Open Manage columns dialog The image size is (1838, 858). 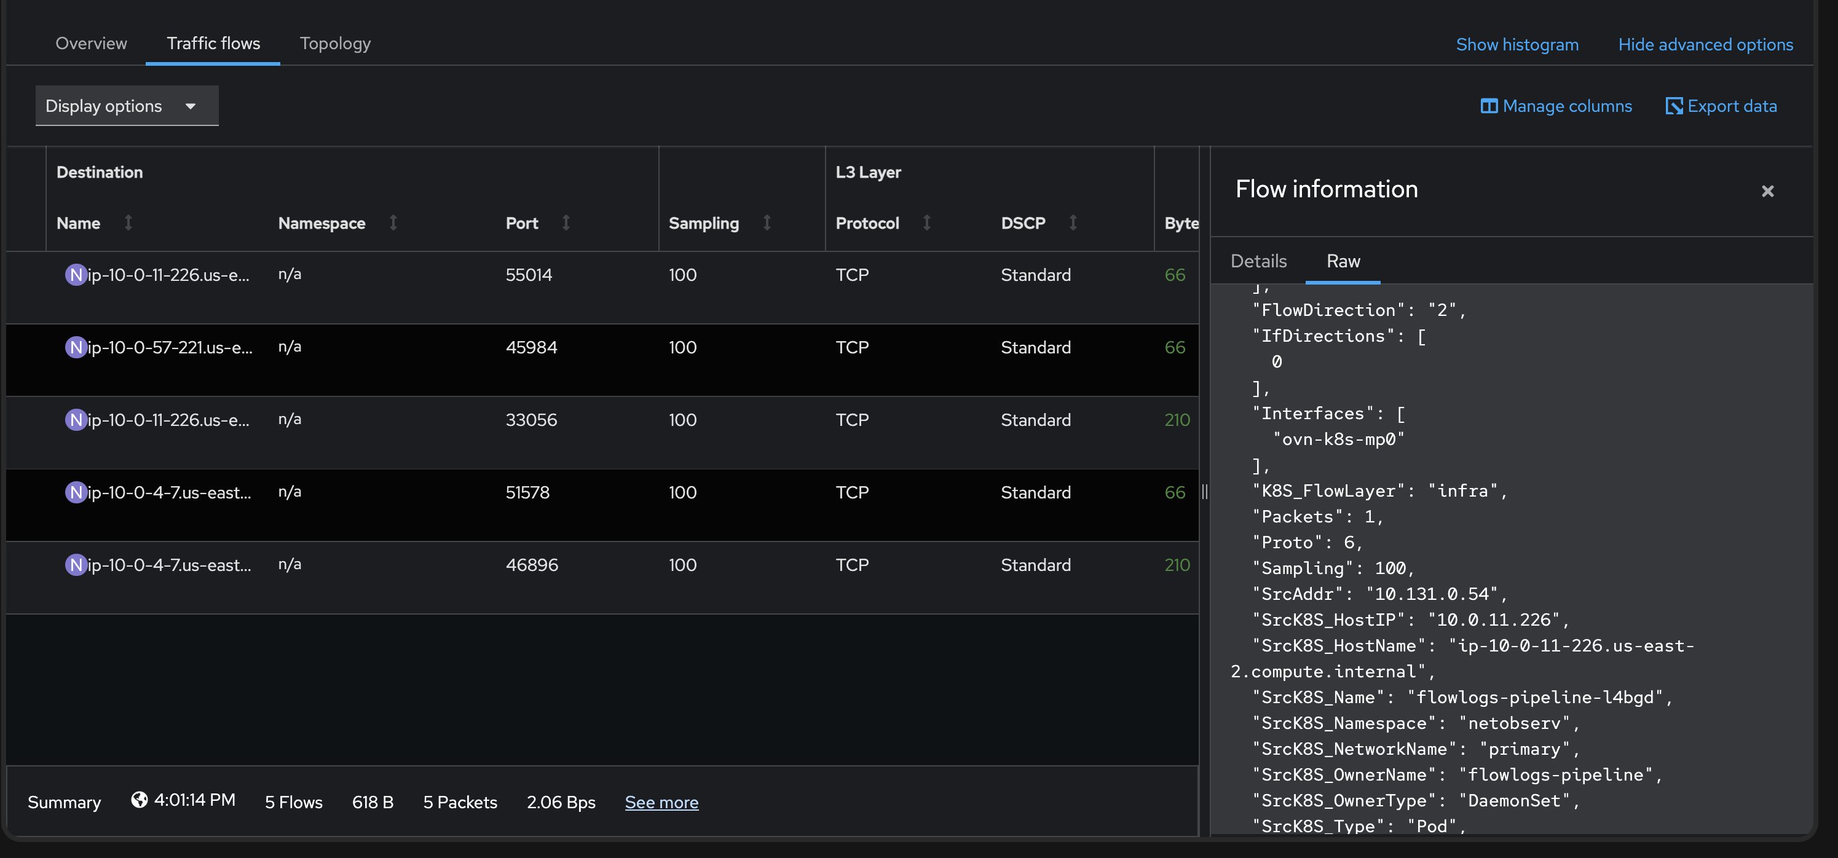(x=1556, y=106)
